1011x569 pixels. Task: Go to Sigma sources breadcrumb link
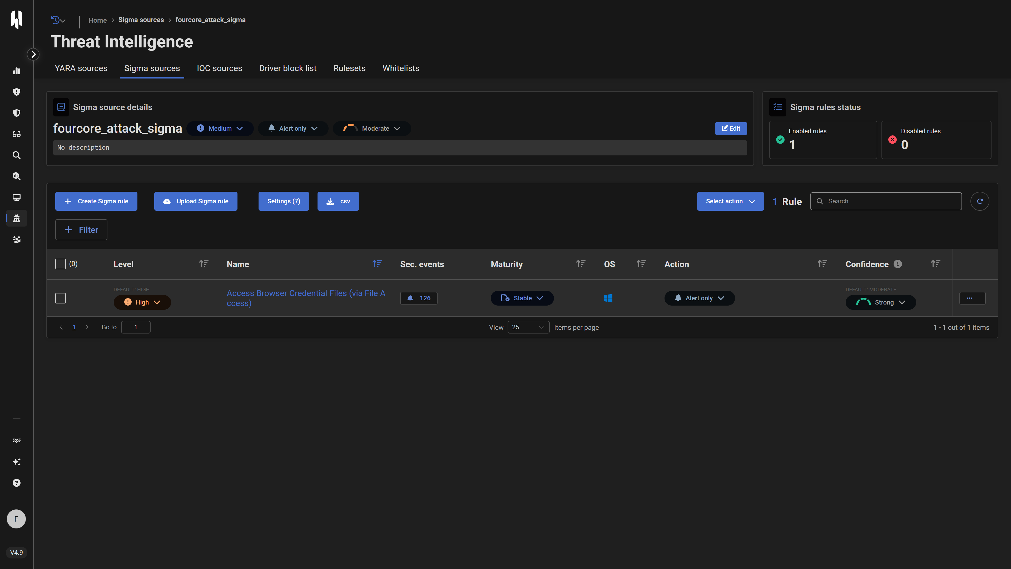click(141, 20)
